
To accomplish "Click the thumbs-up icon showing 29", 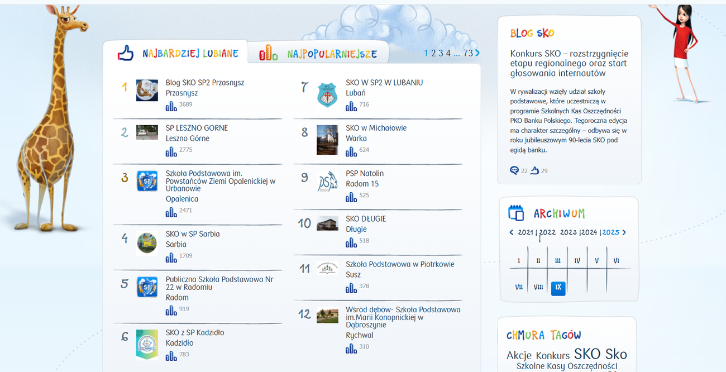I will (x=534, y=170).
